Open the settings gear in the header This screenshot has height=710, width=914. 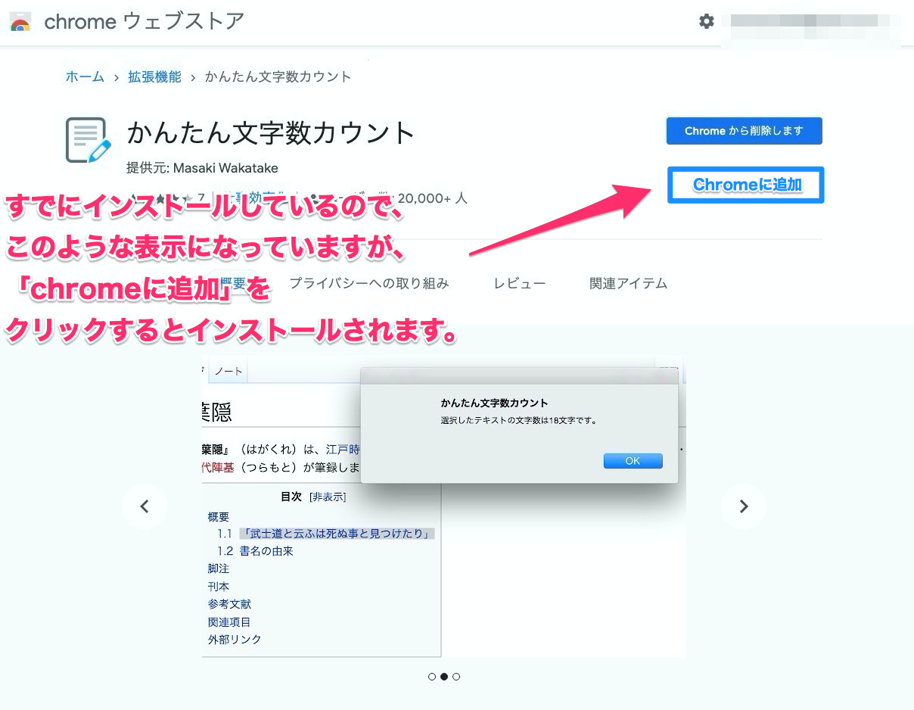pyautogui.click(x=707, y=21)
